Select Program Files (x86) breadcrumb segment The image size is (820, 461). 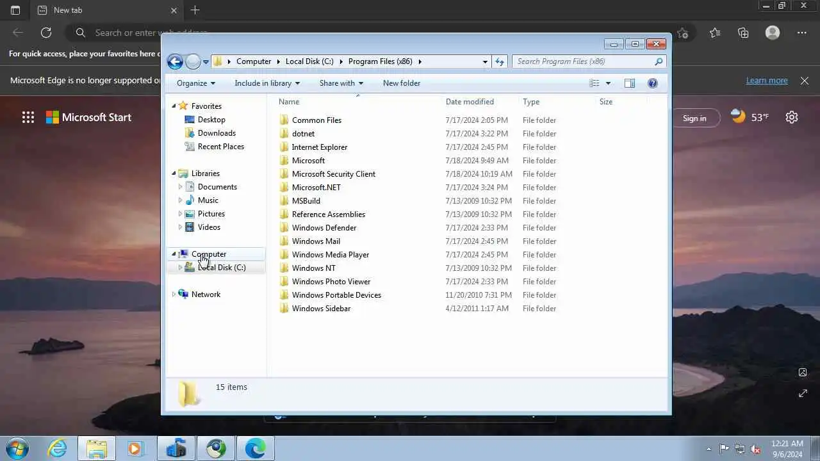coord(381,61)
